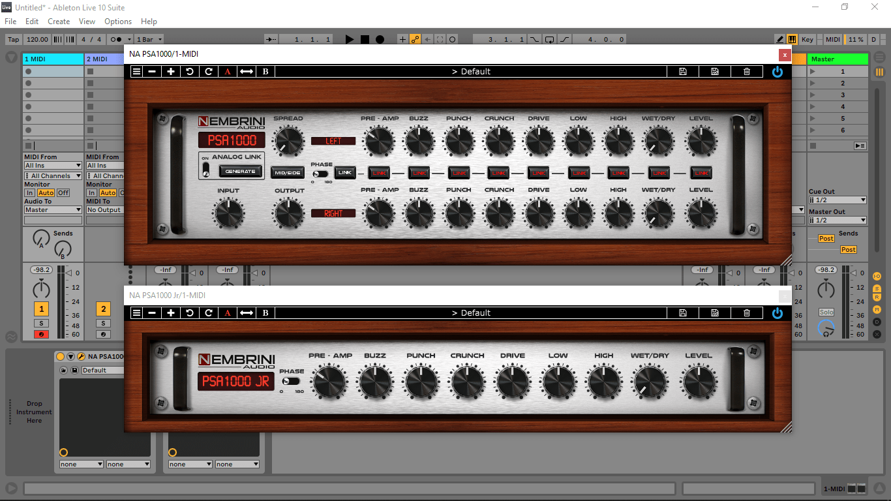Toggle the PSA1000 Jr power bypass icon
The image size is (891, 501).
click(778, 313)
